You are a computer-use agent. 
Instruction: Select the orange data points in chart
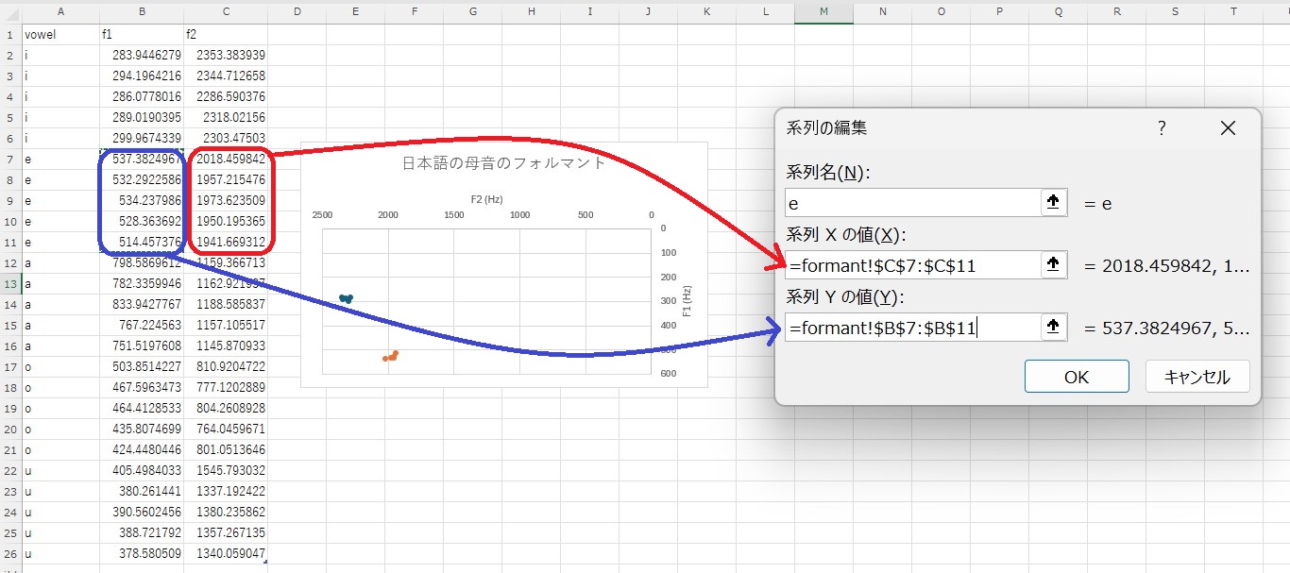(x=390, y=356)
